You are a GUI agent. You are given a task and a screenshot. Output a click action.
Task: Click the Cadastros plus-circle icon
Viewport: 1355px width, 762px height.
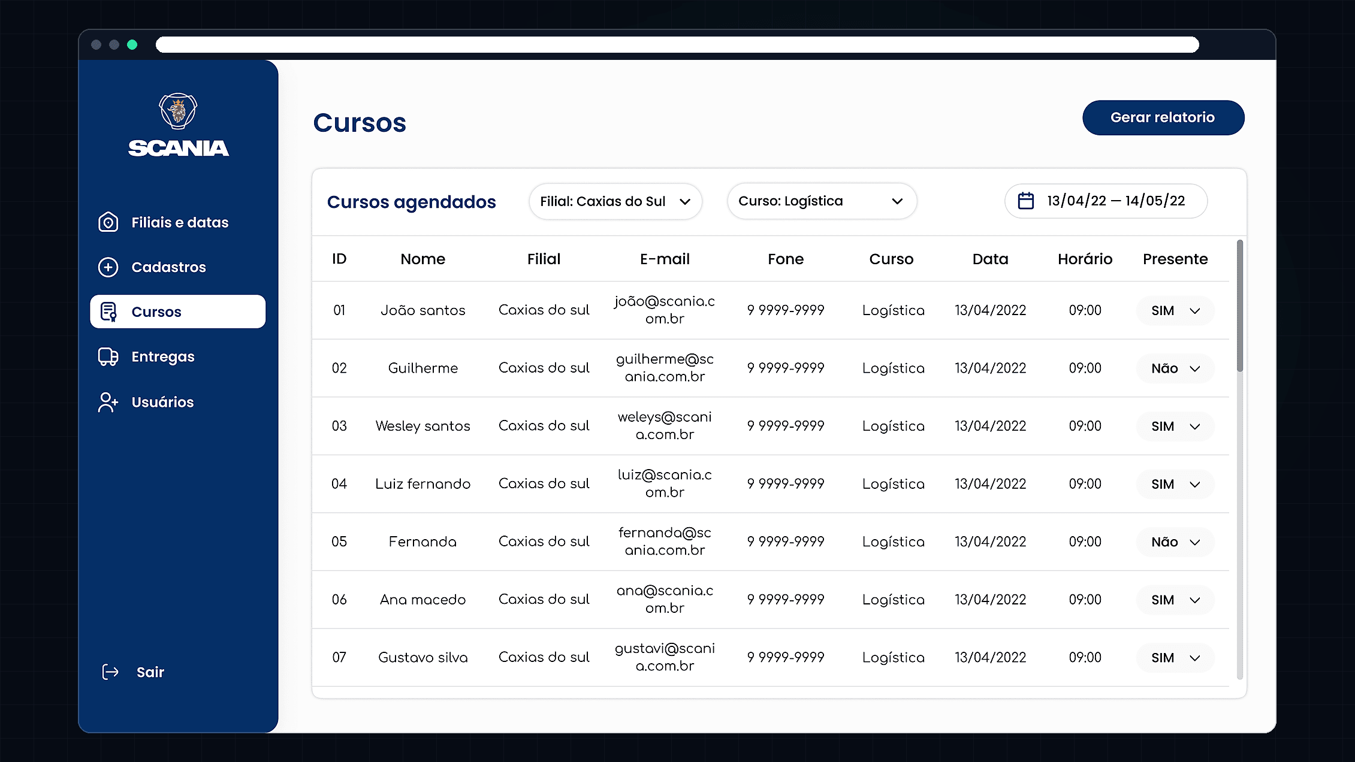(108, 267)
